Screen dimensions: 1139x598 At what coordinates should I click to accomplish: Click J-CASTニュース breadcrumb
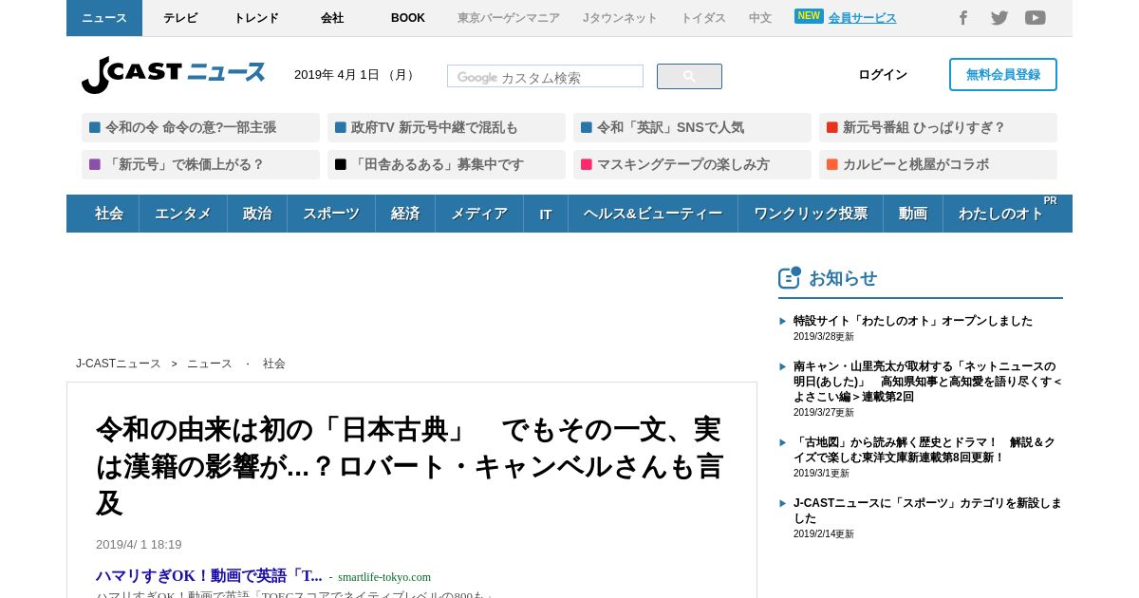[x=119, y=364]
